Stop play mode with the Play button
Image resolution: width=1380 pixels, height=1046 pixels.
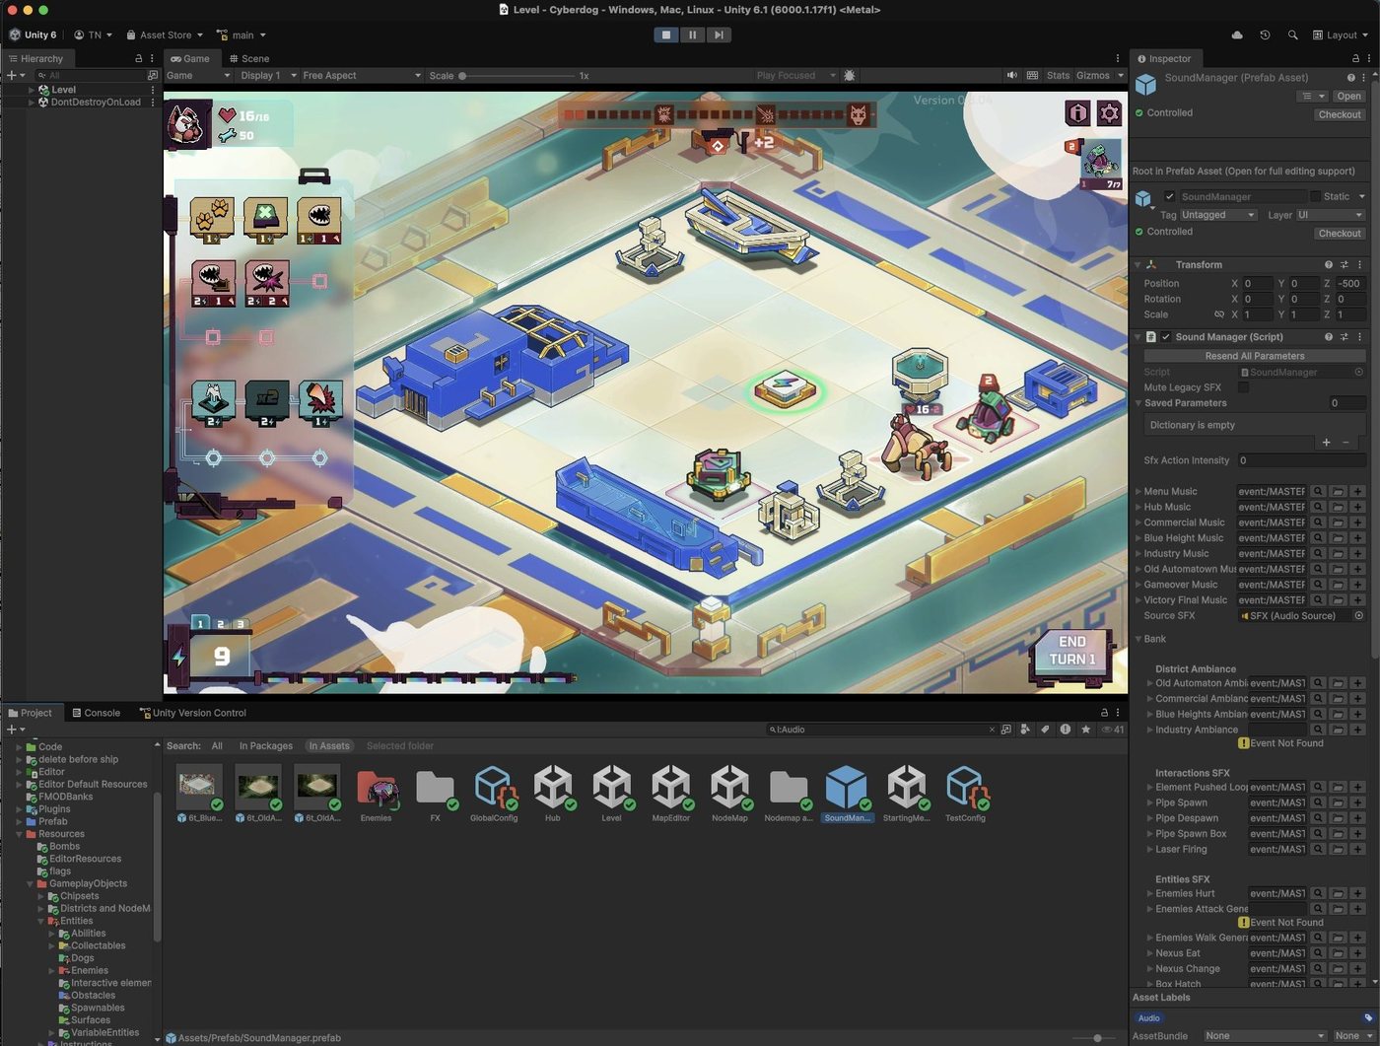tap(666, 35)
